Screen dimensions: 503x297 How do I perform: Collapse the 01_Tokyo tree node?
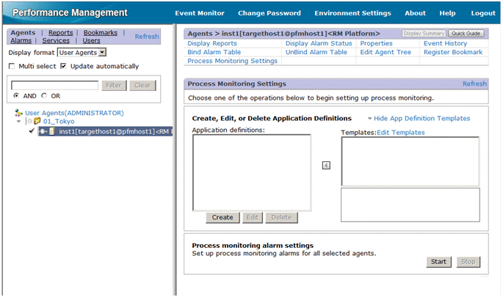18,122
